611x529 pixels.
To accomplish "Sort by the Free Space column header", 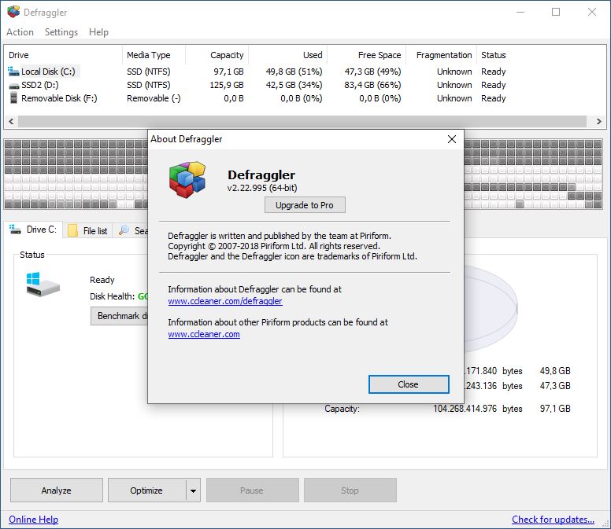I will click(367, 55).
